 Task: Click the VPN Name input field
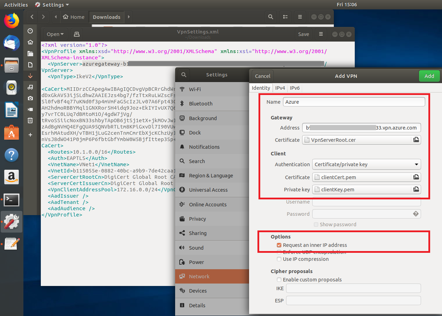pyautogui.click(x=354, y=102)
